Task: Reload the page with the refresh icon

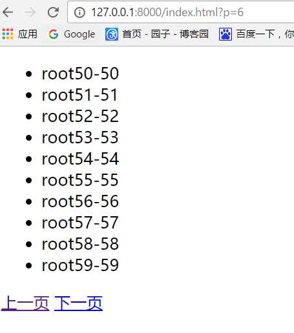Action: [x=53, y=12]
